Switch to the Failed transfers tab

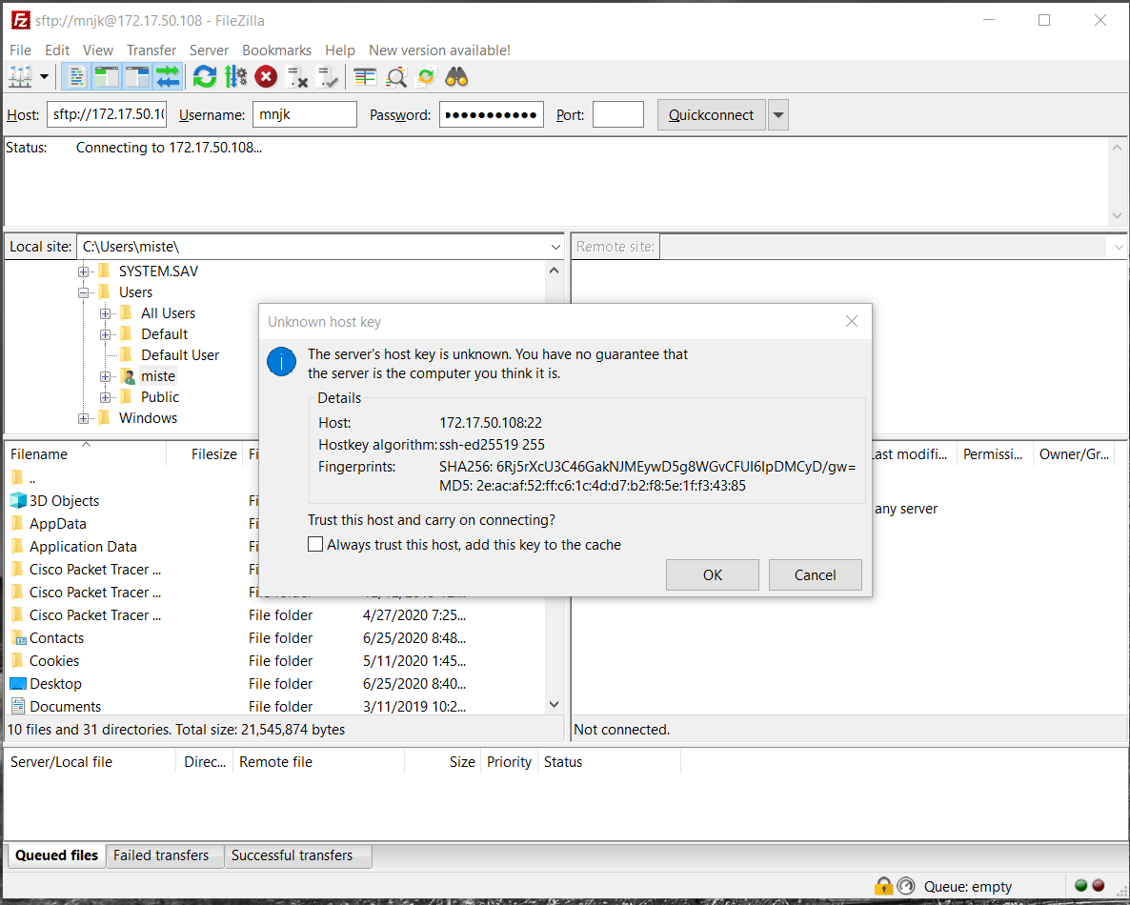[161, 855]
